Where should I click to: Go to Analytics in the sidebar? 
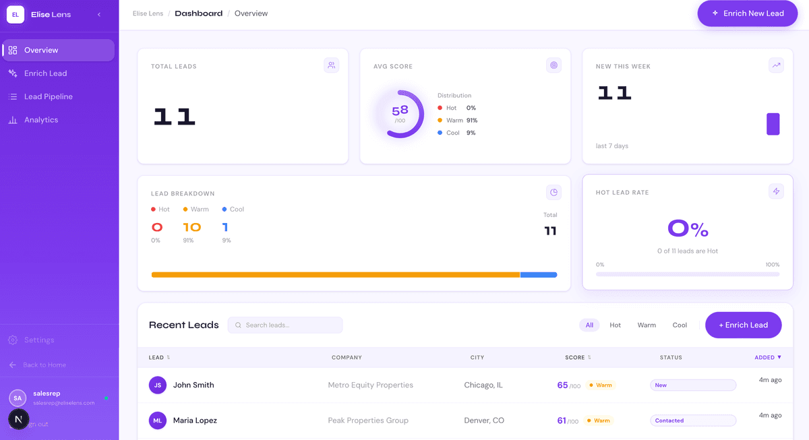coord(40,120)
